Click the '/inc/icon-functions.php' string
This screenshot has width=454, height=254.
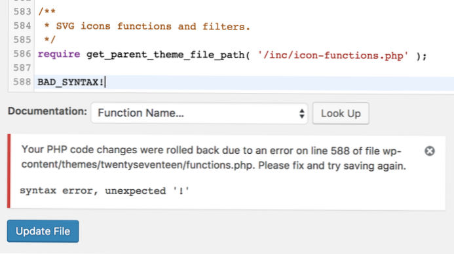point(333,55)
